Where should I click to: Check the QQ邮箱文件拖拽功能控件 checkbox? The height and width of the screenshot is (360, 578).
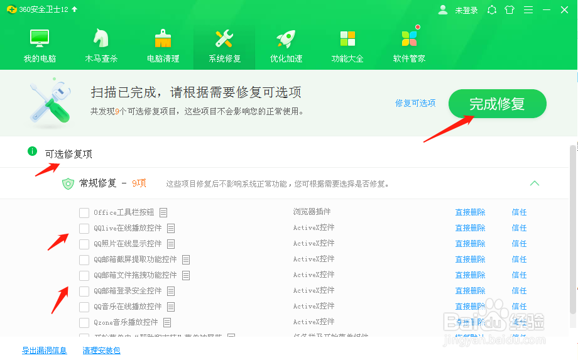click(x=84, y=276)
